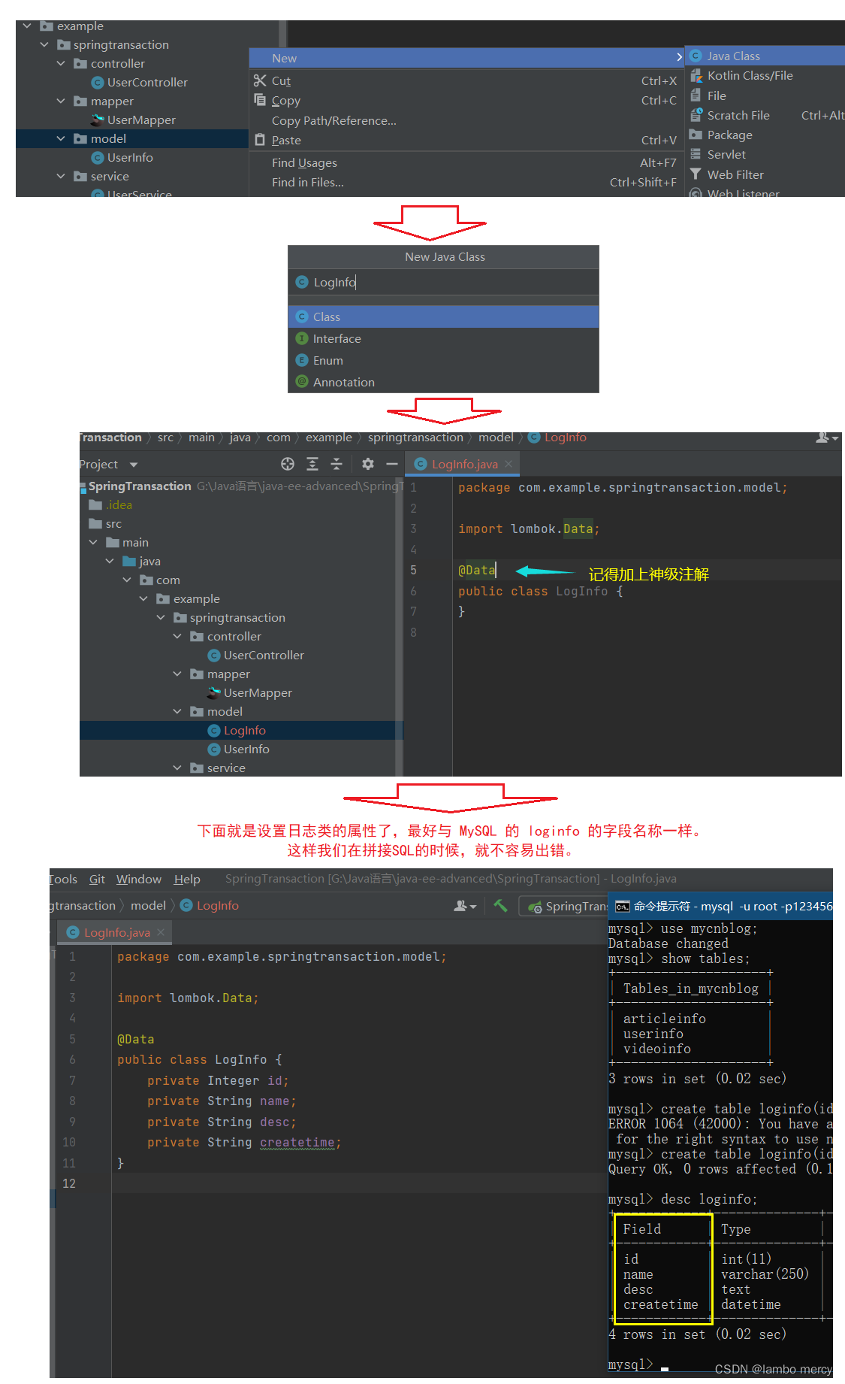The width and height of the screenshot is (845, 1384).
Task: Collapse the service folder in middle project tree
Action: point(177,768)
